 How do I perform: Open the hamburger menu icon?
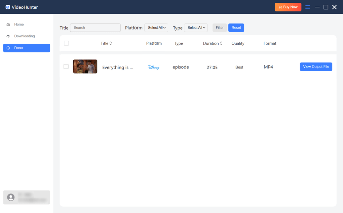[x=308, y=7]
